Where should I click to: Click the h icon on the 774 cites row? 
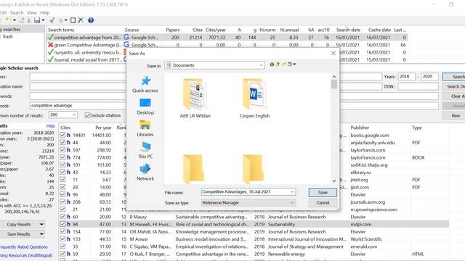coord(68,157)
